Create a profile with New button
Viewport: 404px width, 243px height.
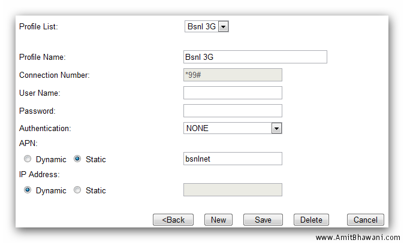pos(219,220)
